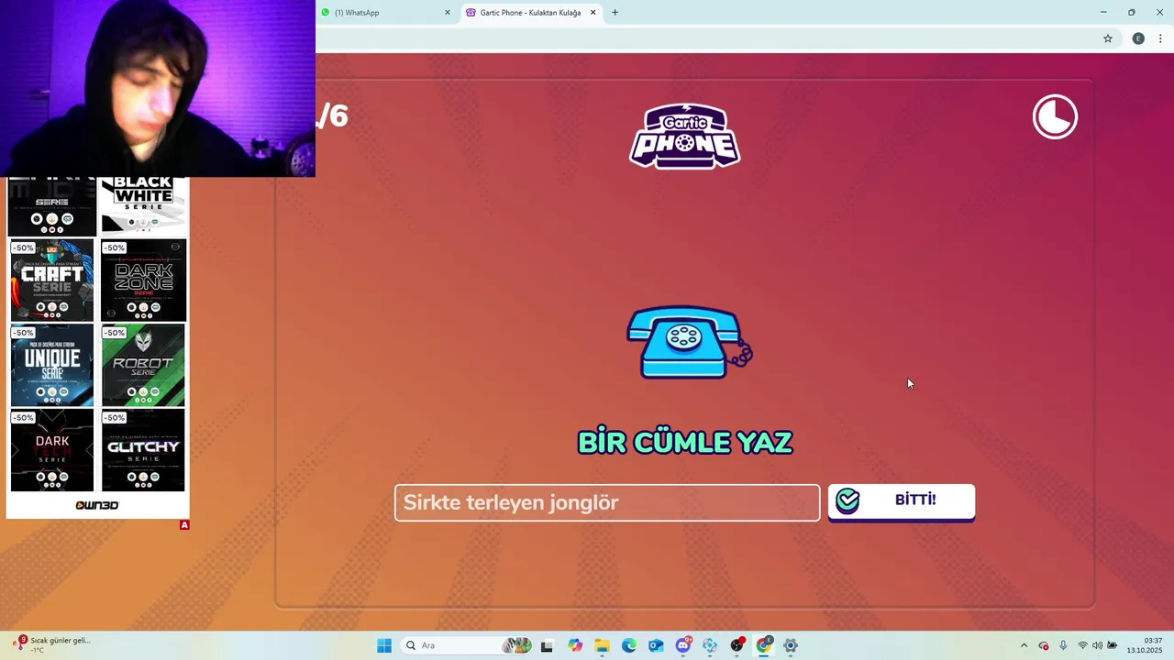Image resolution: width=1174 pixels, height=660 pixels.
Task: Click the red security tray icon
Action: [x=1044, y=645]
